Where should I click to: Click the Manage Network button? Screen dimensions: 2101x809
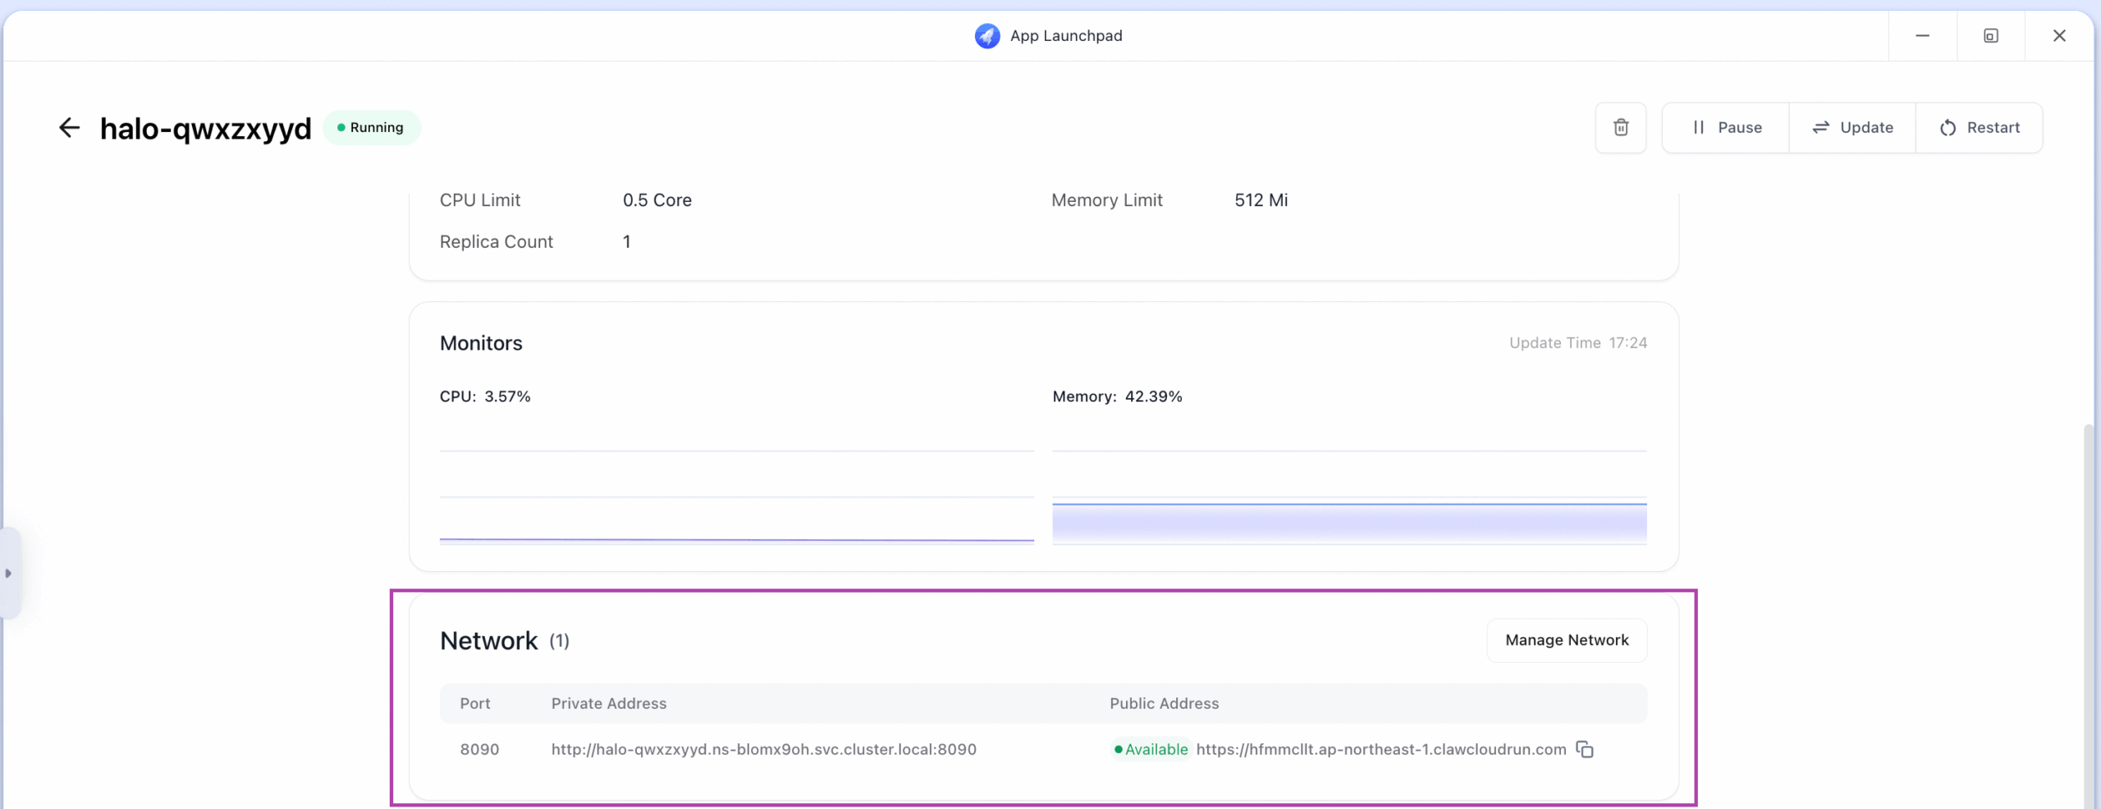[1567, 640]
